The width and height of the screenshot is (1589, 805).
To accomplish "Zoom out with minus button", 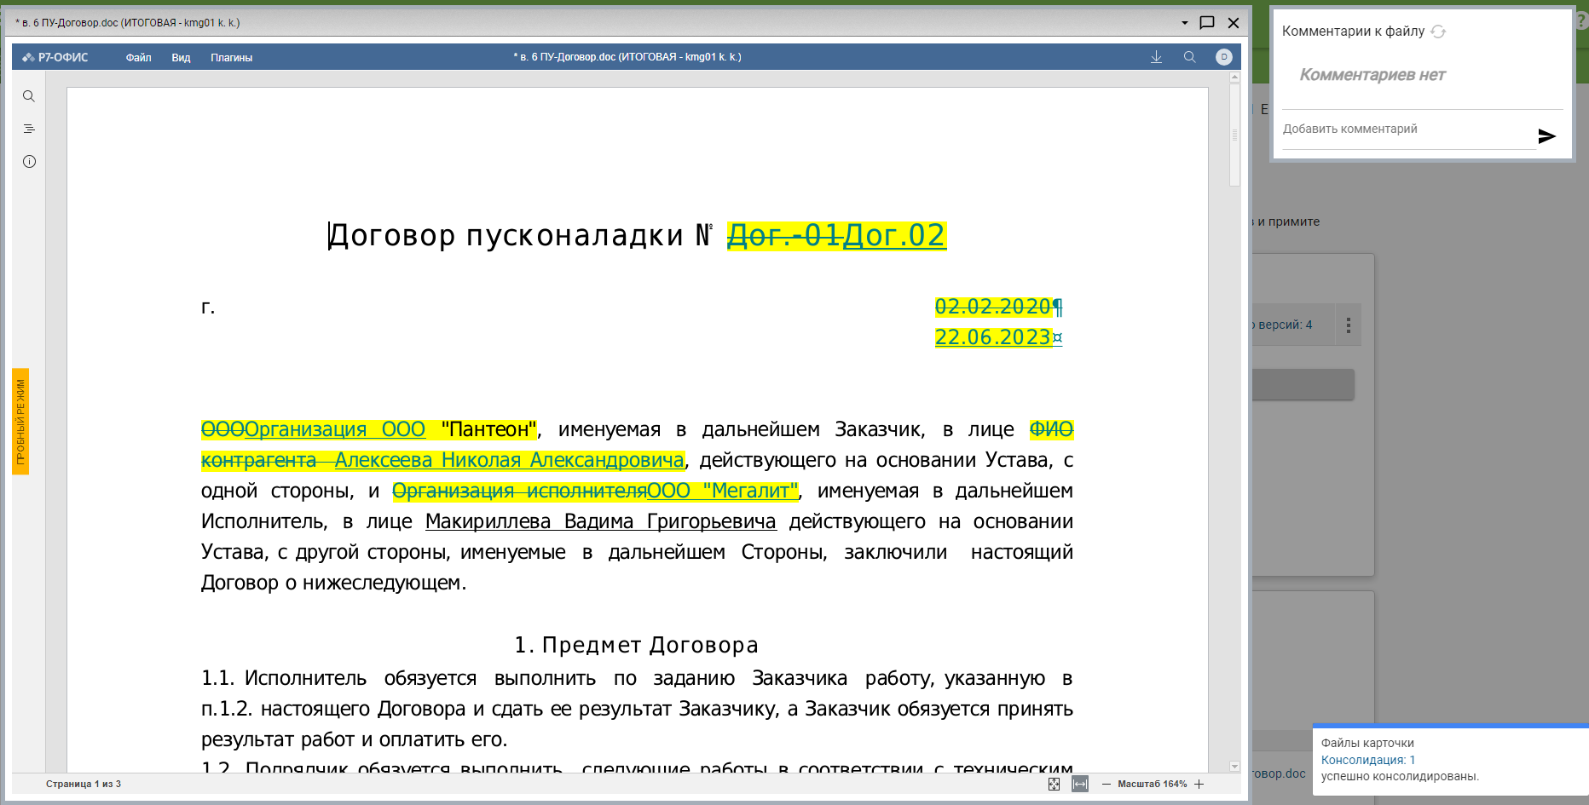I will [x=1107, y=784].
